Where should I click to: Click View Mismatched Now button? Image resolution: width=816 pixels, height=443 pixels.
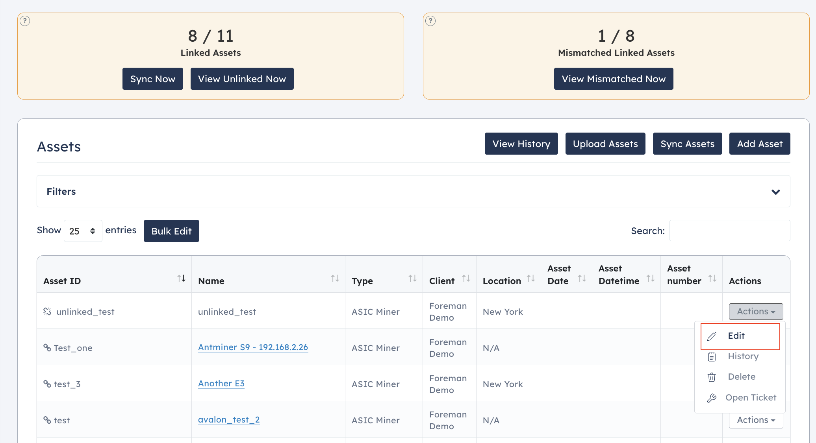pos(614,79)
